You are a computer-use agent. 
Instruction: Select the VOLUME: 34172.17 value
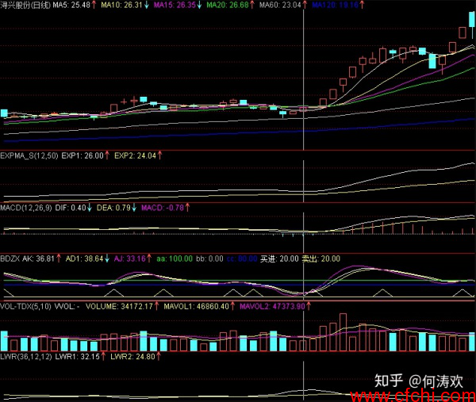coord(119,306)
